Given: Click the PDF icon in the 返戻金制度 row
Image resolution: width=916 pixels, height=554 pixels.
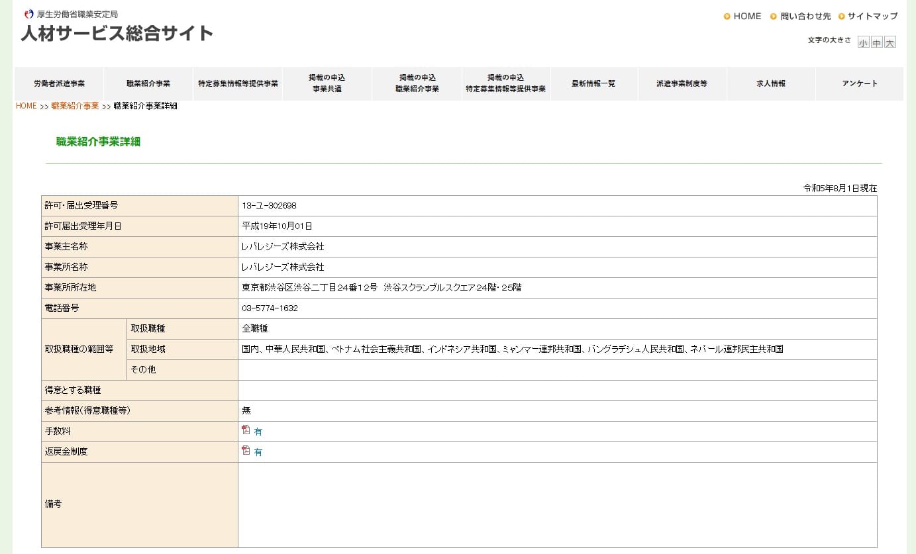Looking at the screenshot, I should 246,451.
